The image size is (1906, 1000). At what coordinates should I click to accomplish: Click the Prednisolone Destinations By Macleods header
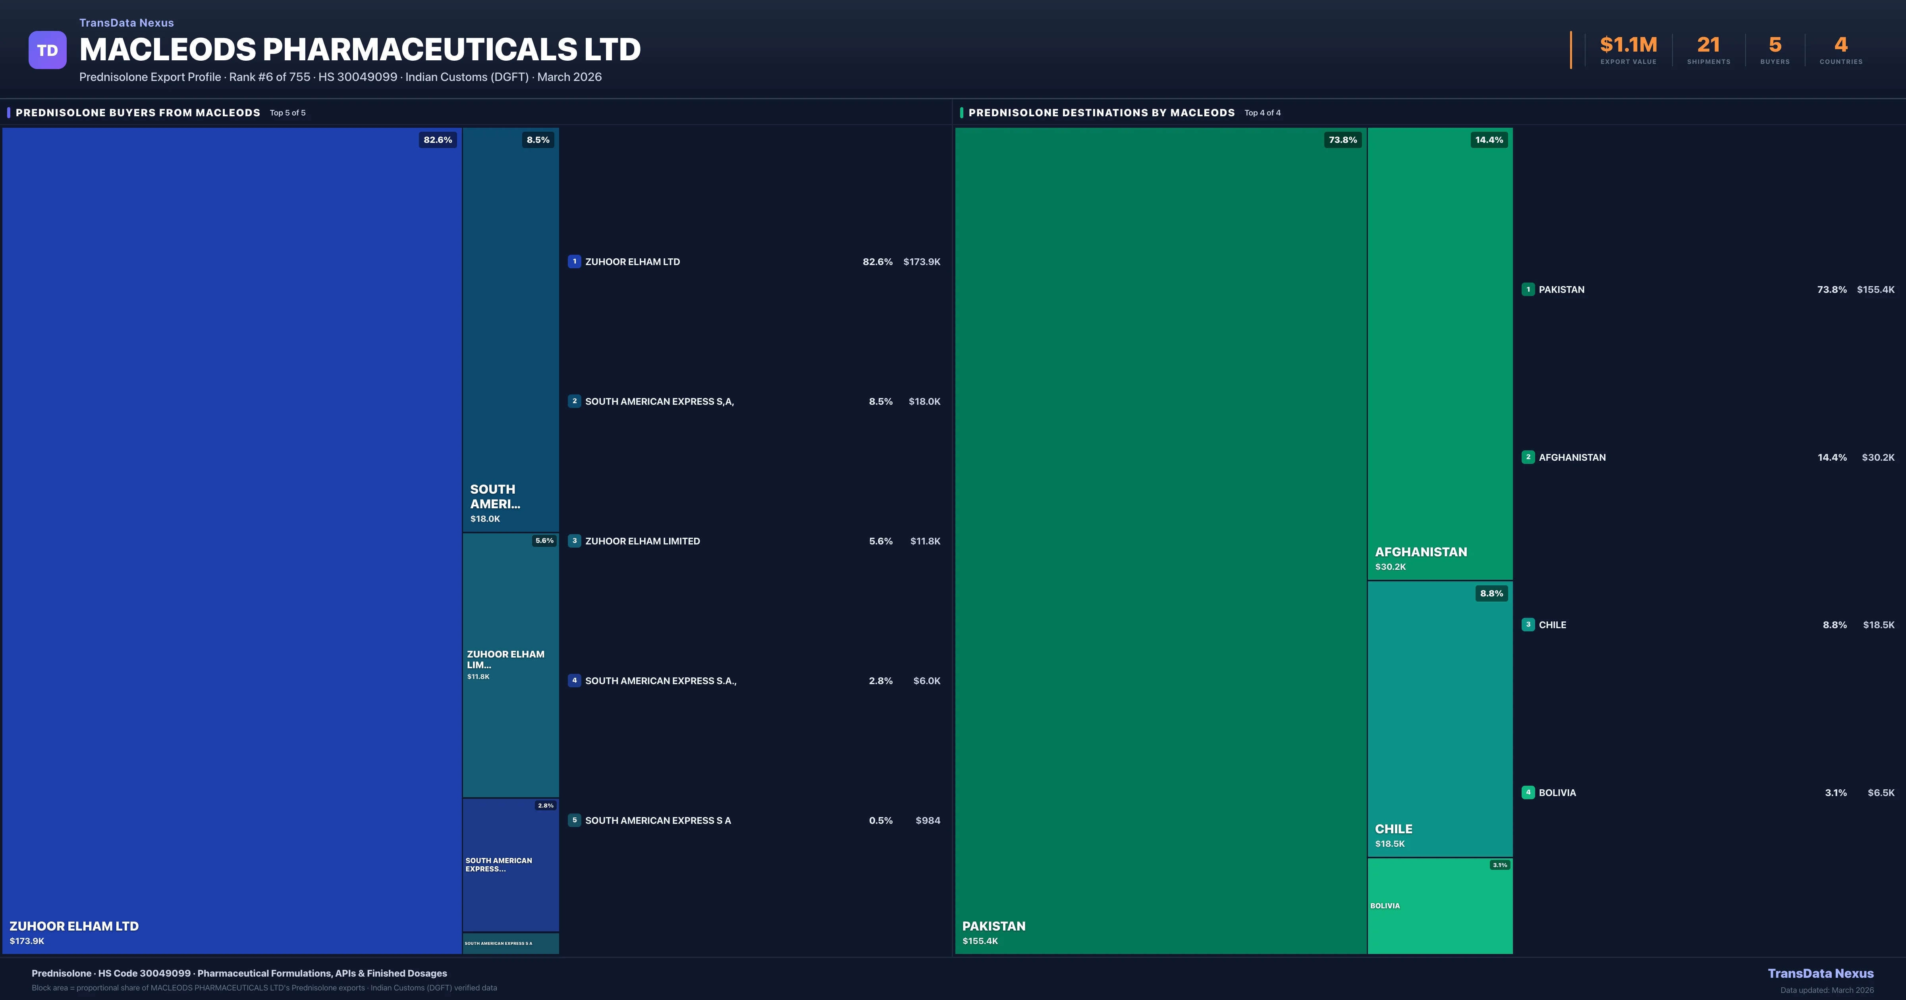[x=1101, y=112]
